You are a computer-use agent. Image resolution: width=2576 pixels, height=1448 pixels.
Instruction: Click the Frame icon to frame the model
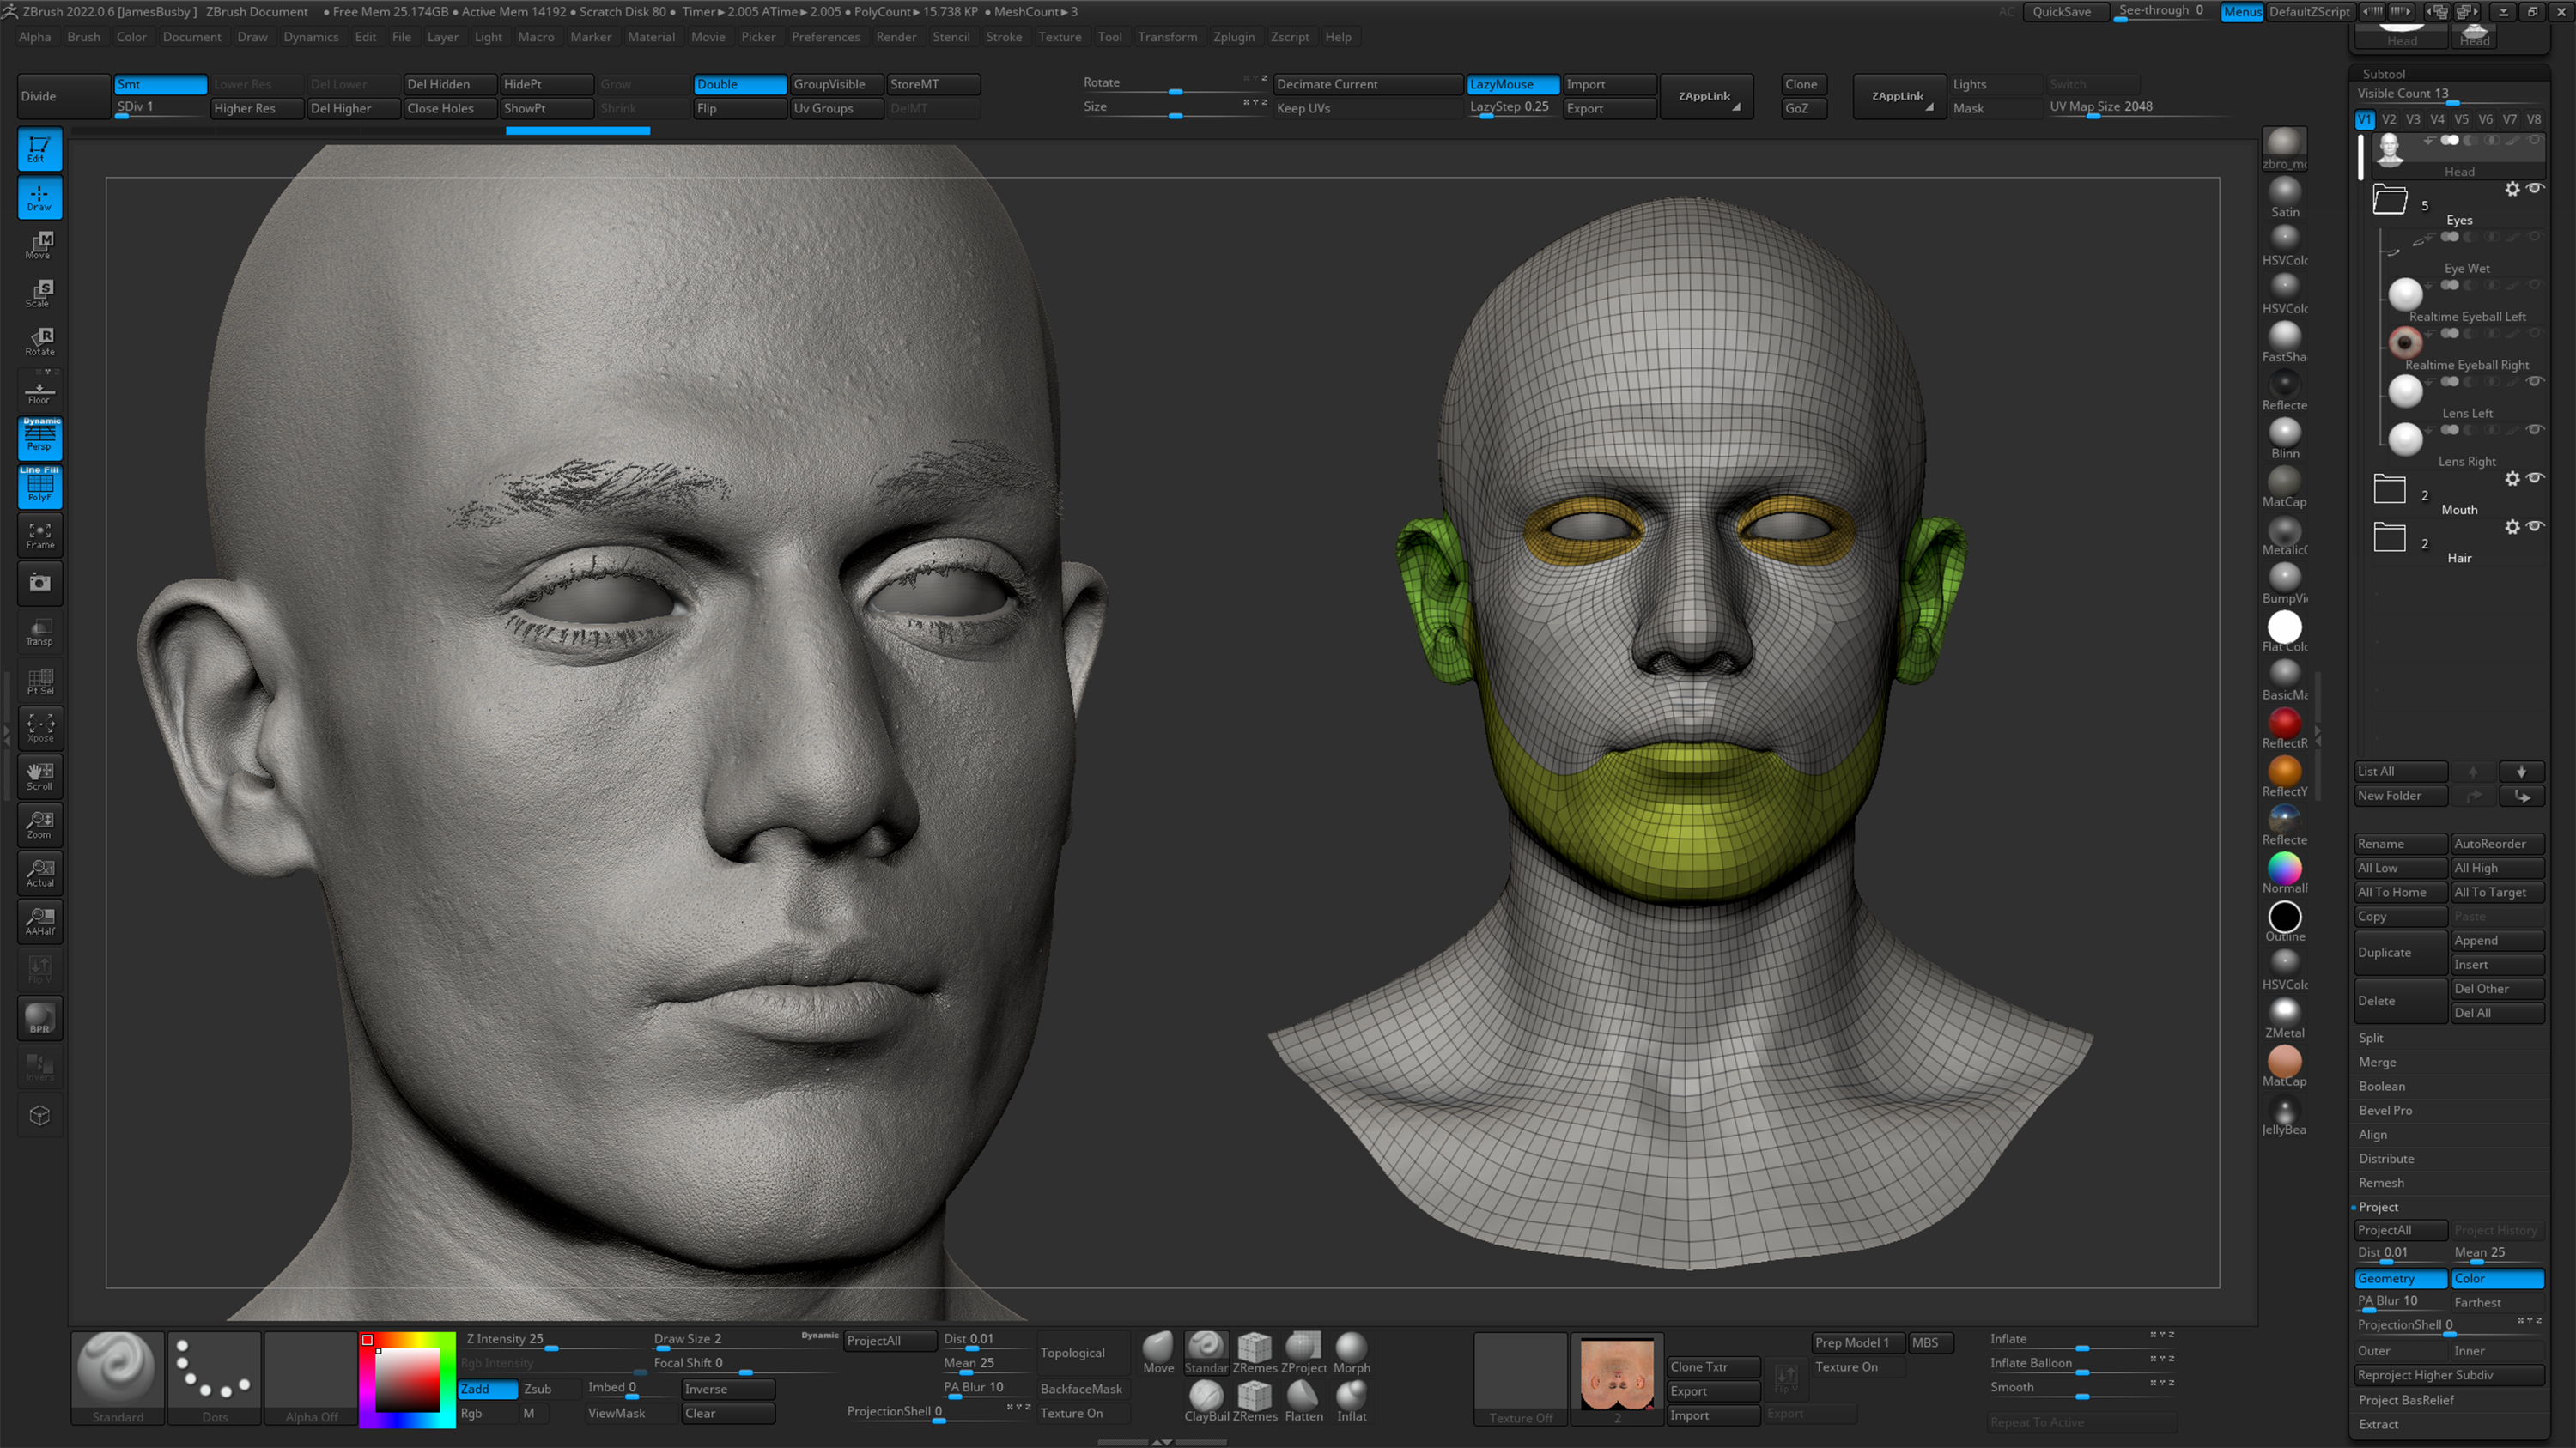(x=40, y=536)
